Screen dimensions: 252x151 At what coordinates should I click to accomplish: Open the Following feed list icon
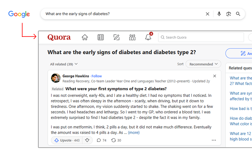(x=100, y=37)
